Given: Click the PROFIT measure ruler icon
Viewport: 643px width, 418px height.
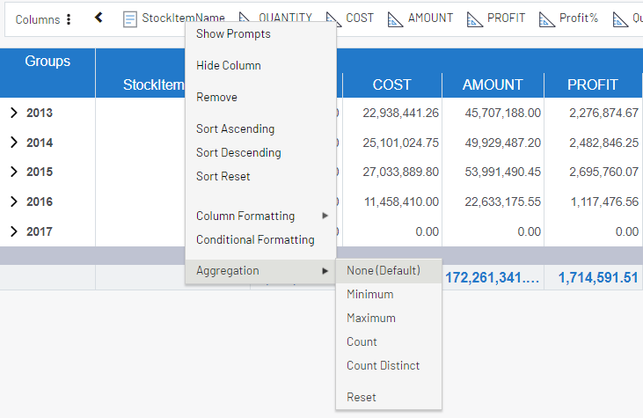Looking at the screenshot, I should 475,18.
